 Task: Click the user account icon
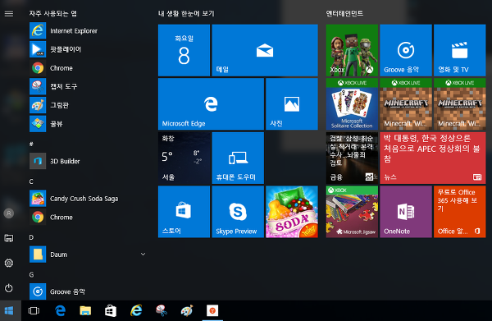point(9,213)
